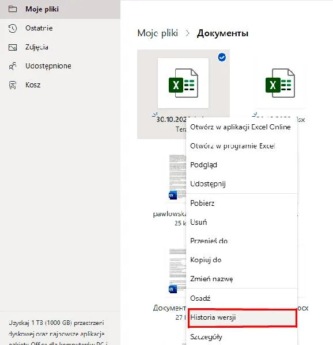This screenshot has width=333, height=345.
Task: Choose Zmień nazwę to rename the file
Action: coord(241,279)
